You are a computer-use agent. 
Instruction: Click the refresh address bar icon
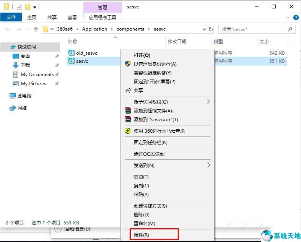[x=211, y=29]
